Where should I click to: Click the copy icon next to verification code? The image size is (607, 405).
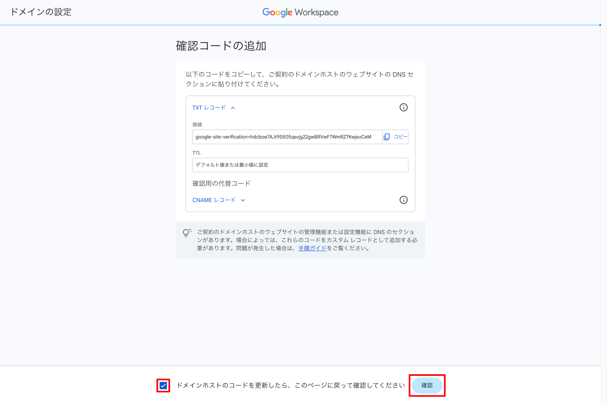pyautogui.click(x=386, y=137)
